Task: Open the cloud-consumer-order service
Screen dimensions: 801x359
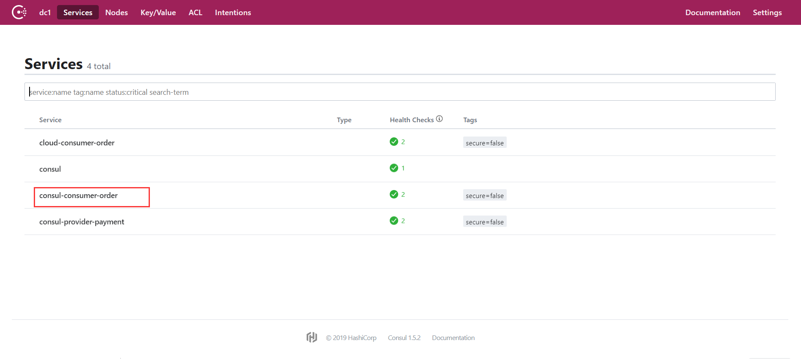Action: pos(77,143)
